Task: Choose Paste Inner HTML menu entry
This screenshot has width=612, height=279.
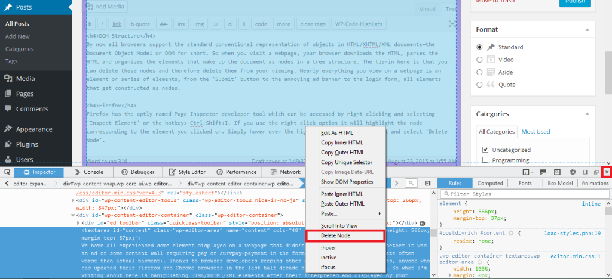Action: 345,194
